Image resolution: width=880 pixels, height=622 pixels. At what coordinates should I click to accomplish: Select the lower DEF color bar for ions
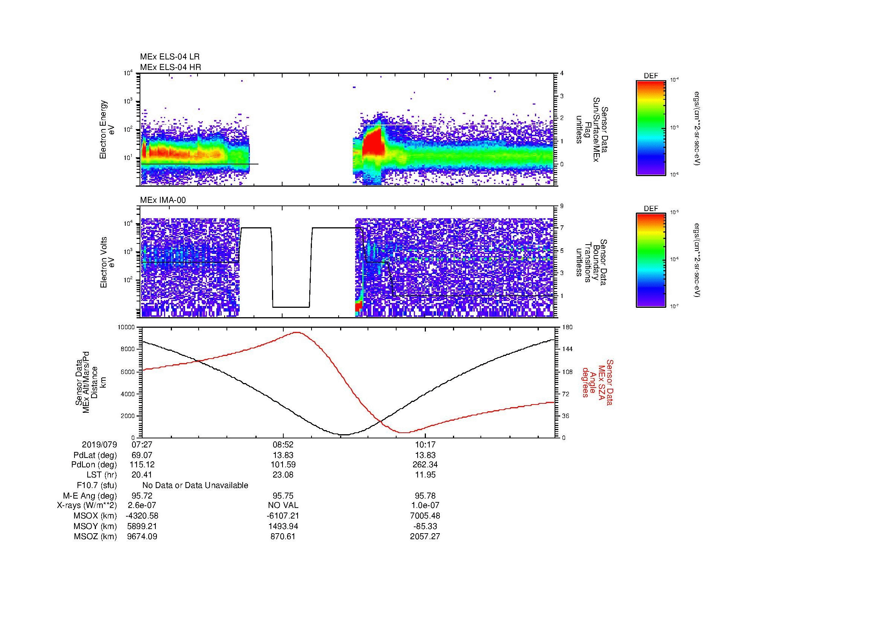coord(651,261)
